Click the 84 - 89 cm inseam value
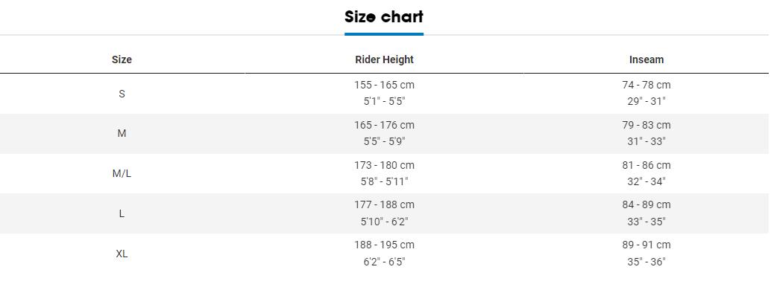The height and width of the screenshot is (287, 771). click(646, 204)
